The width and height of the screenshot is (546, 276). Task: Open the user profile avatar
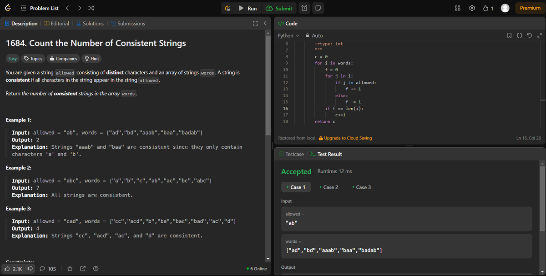[505, 8]
